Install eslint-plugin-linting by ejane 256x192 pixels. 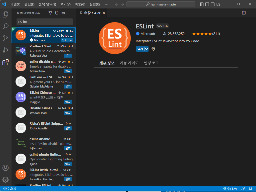click(x=68, y=164)
